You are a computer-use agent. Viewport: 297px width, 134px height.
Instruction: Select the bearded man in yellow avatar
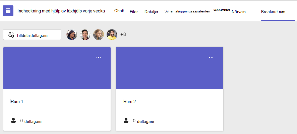[112, 35]
